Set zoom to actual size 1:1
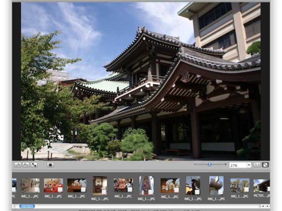Viewport: 282px width, 211px height. point(257,165)
